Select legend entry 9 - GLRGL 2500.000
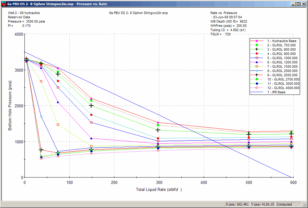 (x=275, y=75)
